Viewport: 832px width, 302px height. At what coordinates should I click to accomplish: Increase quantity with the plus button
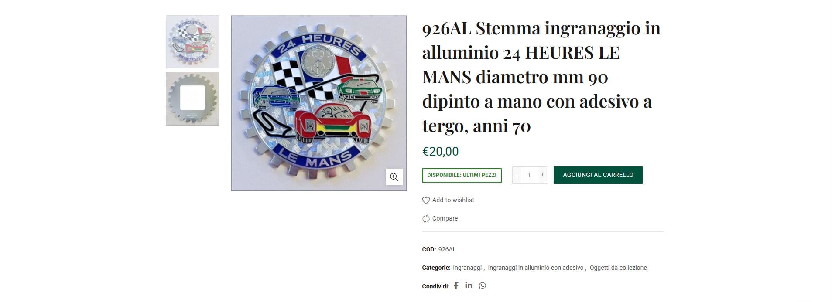(x=542, y=175)
